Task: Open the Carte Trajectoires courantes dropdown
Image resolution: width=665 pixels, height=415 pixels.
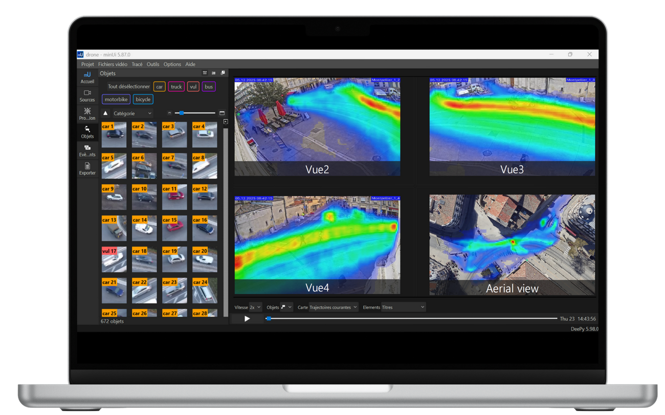Action: [x=333, y=308]
